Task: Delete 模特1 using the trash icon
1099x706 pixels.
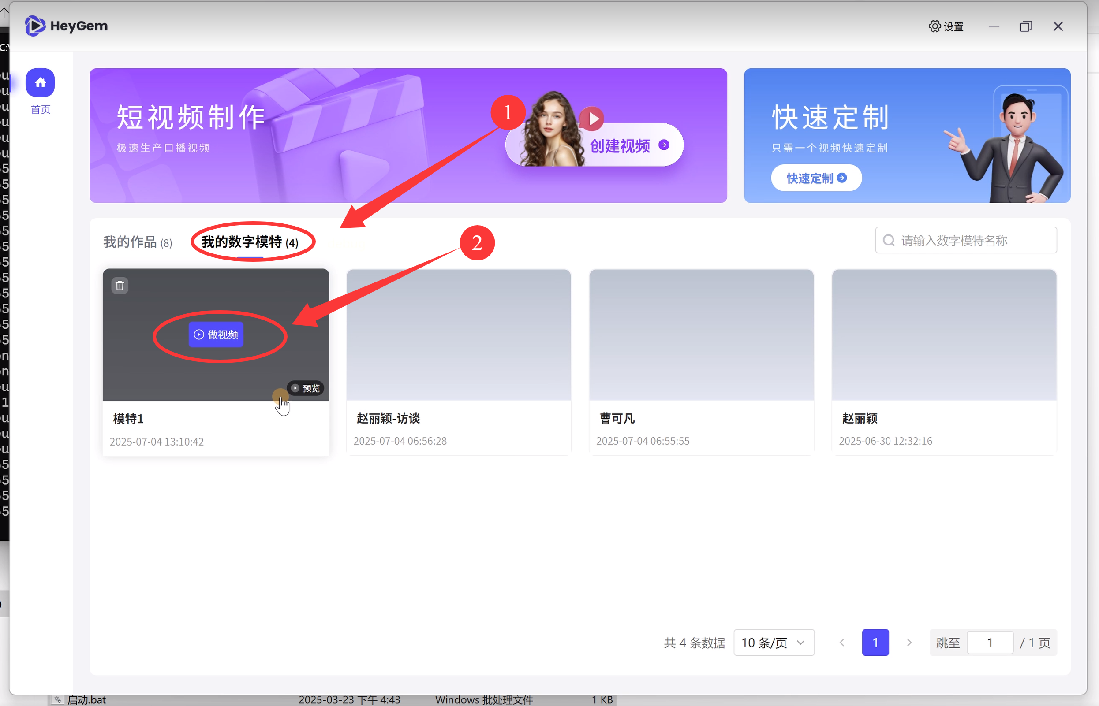Action: coord(120,286)
